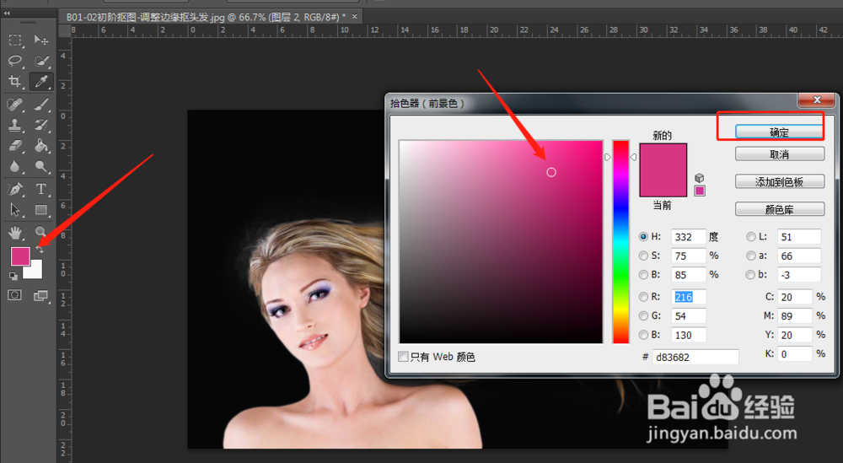Select the RGB blue B radio button
This screenshot has height=463, width=843.
[643, 335]
